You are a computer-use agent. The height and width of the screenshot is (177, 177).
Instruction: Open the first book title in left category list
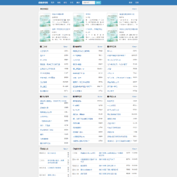pos(44,51)
